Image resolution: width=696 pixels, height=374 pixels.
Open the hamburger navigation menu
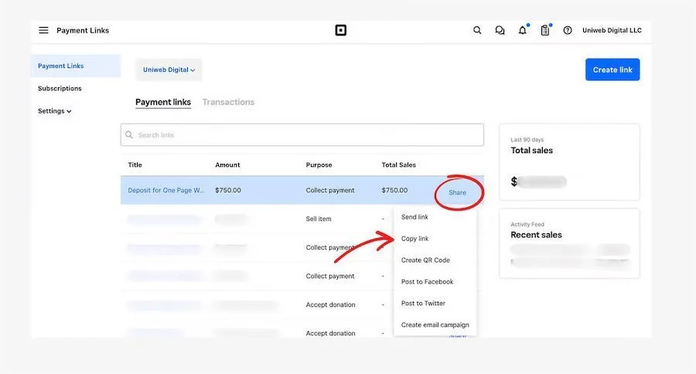coord(43,30)
